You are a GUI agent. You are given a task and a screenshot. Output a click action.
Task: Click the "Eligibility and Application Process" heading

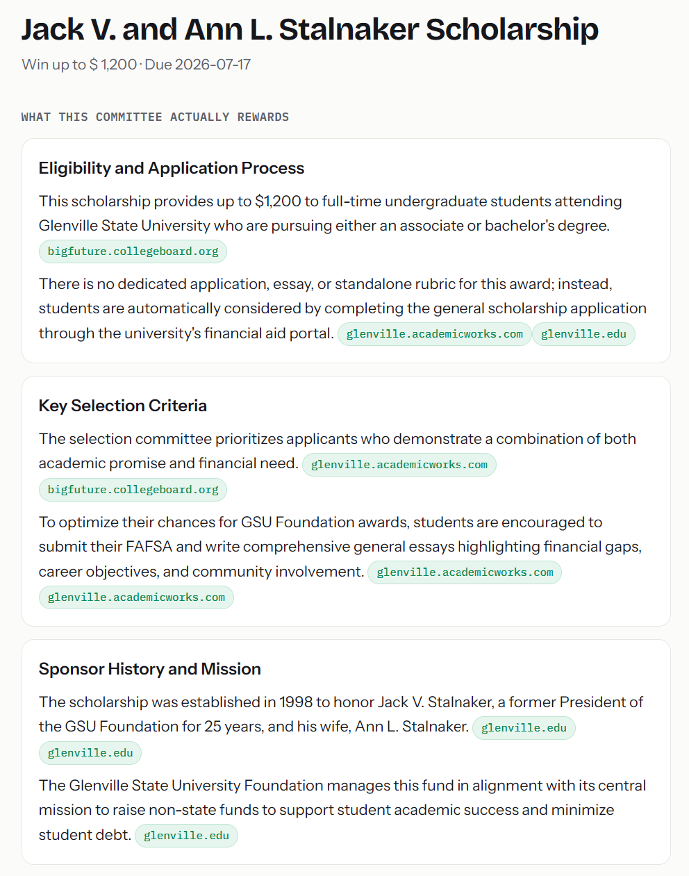coord(172,168)
